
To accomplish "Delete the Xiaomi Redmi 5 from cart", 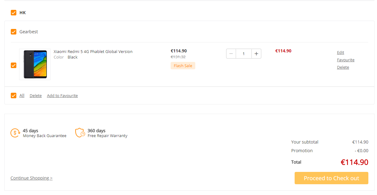I will pyautogui.click(x=343, y=67).
